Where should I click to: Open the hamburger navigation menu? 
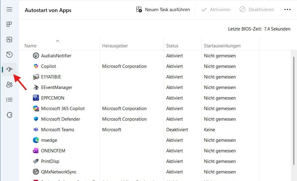[x=9, y=9]
